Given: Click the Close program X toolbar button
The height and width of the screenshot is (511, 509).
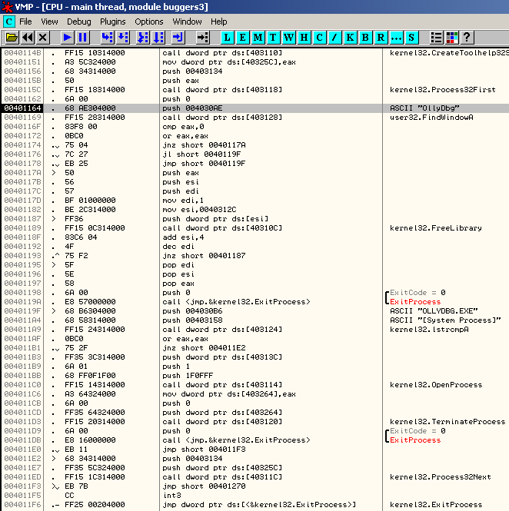Looking at the screenshot, I should (42, 37).
